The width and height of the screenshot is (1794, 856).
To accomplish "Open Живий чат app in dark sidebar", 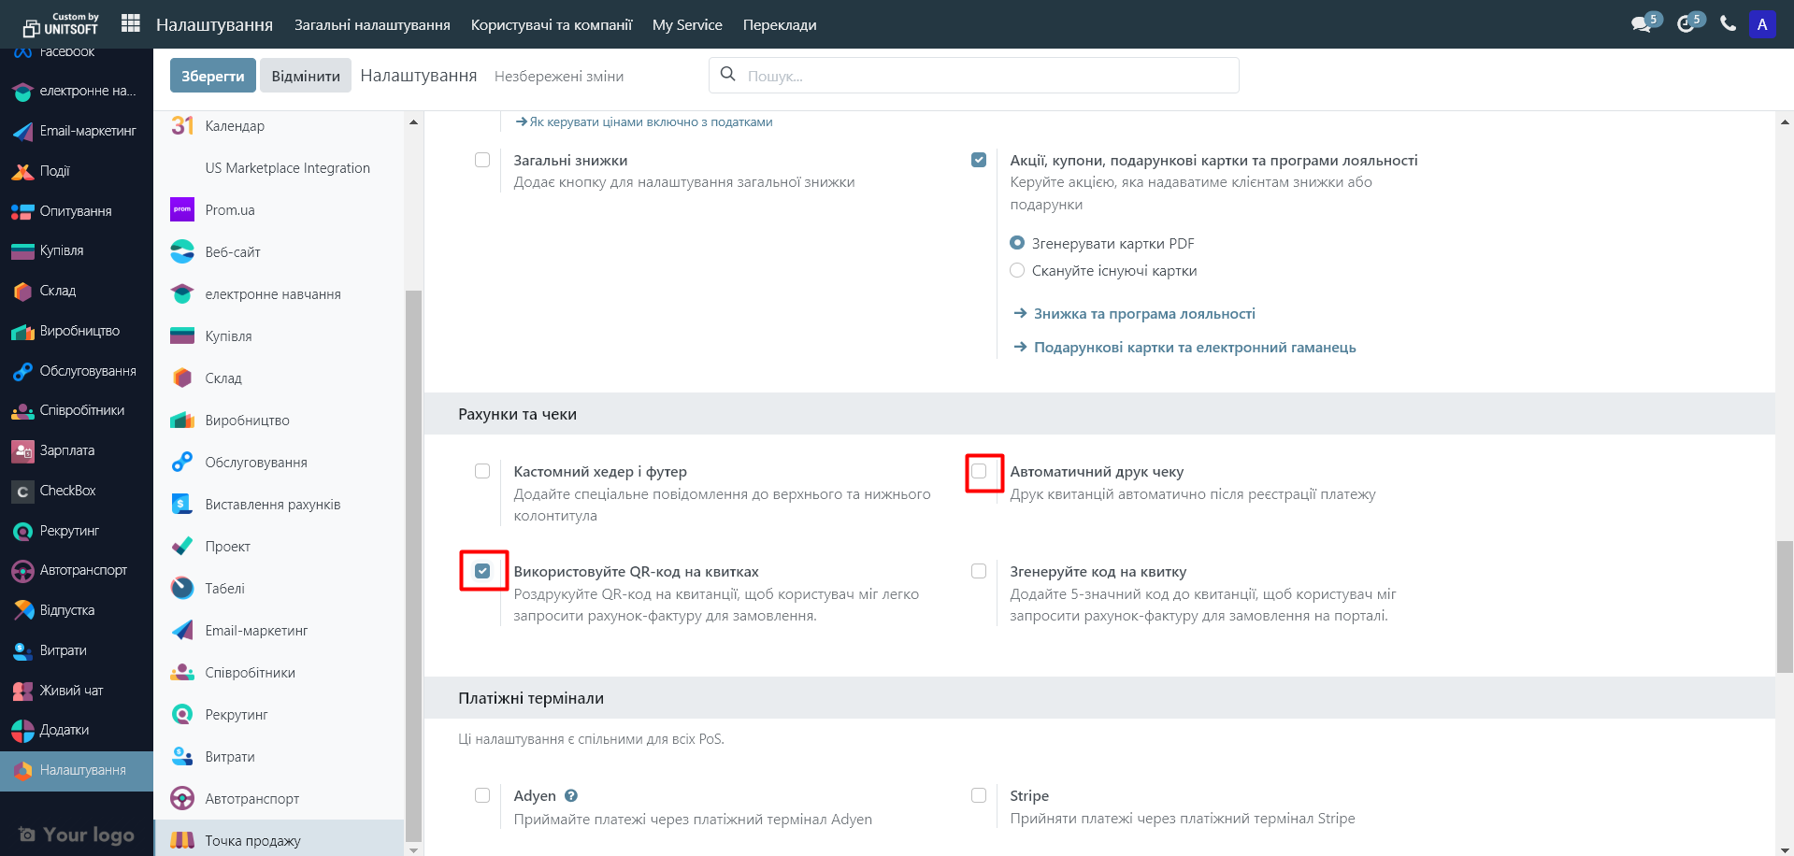I will pos(77,691).
